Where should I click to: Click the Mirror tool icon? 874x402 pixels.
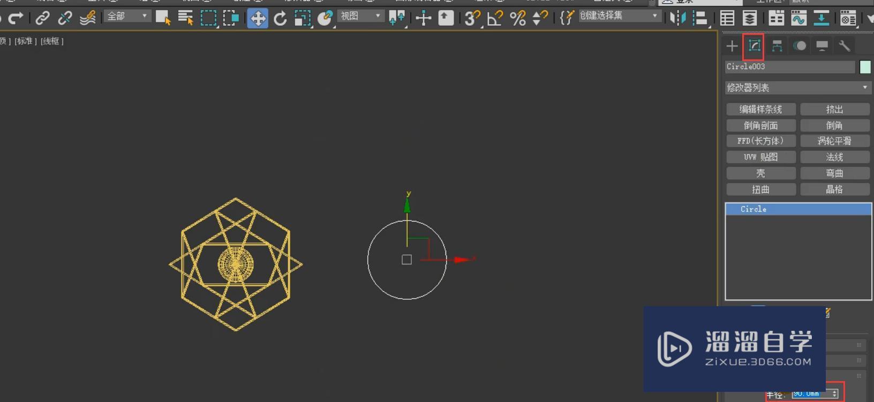pos(677,18)
